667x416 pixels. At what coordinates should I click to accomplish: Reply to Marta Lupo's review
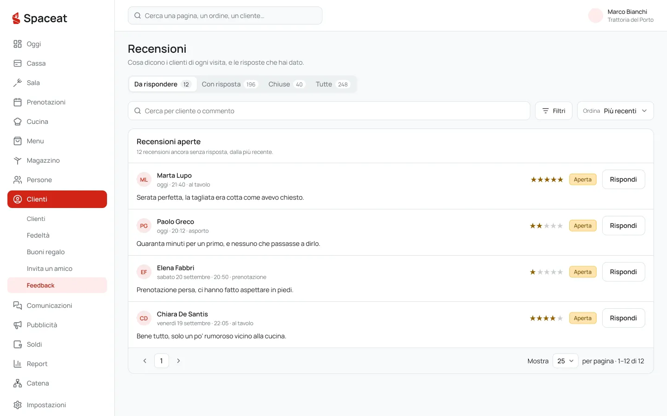(x=623, y=179)
